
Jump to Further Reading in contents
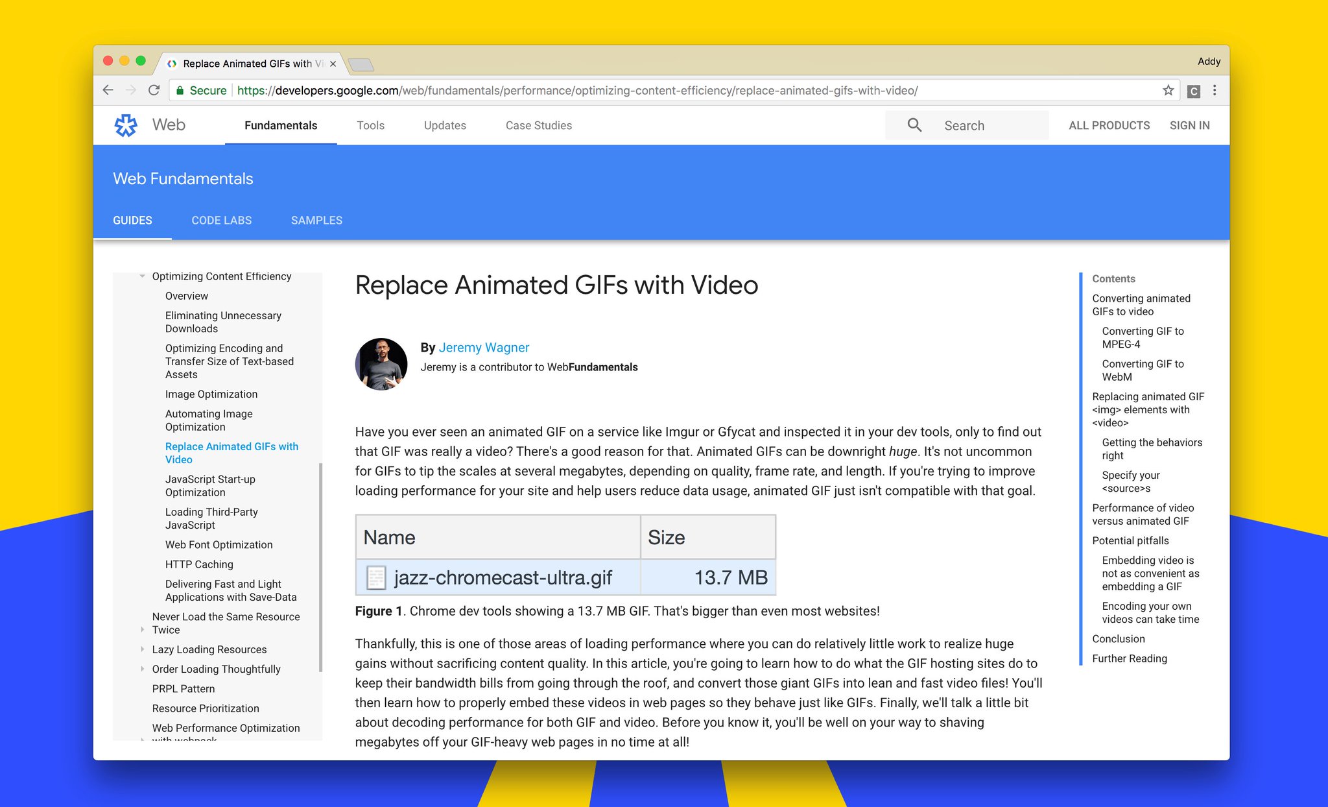[x=1129, y=658]
